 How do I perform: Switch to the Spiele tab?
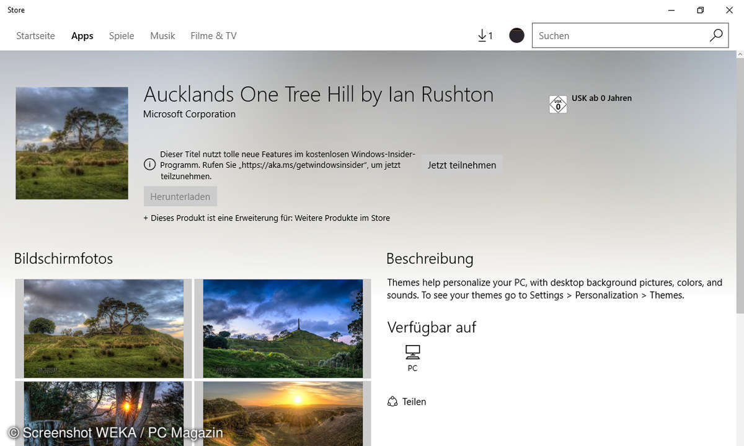[x=122, y=36]
